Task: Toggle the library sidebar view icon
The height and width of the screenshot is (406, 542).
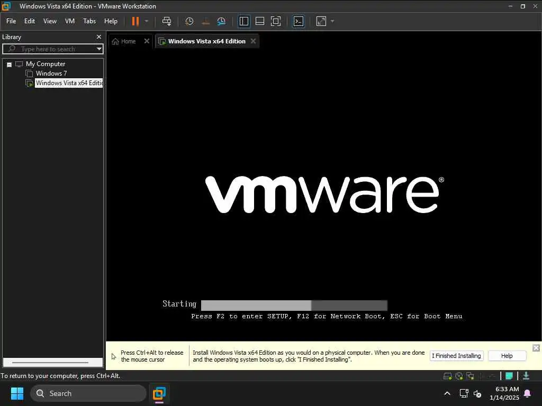Action: coord(243,21)
